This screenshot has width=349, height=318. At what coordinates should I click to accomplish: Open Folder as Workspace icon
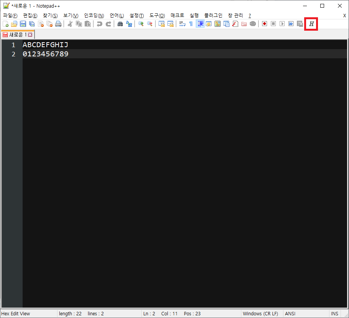(244, 24)
